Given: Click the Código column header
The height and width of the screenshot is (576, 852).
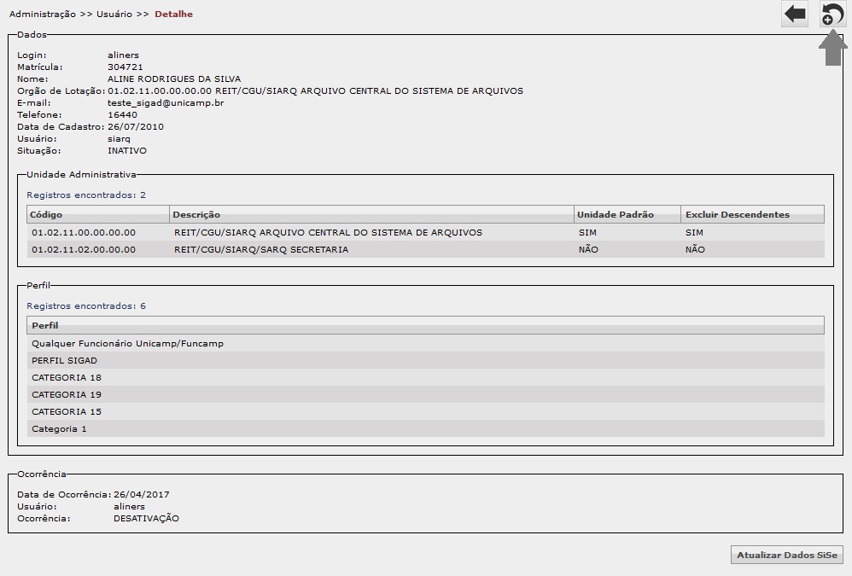Looking at the screenshot, I should click(x=98, y=214).
